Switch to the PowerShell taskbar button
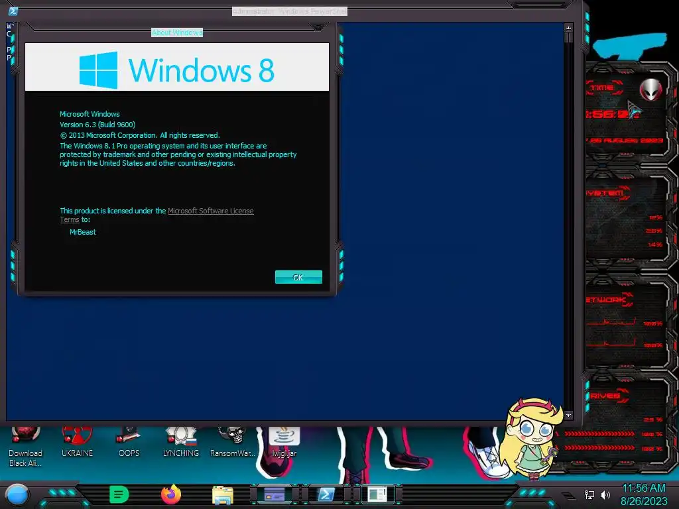 click(326, 494)
